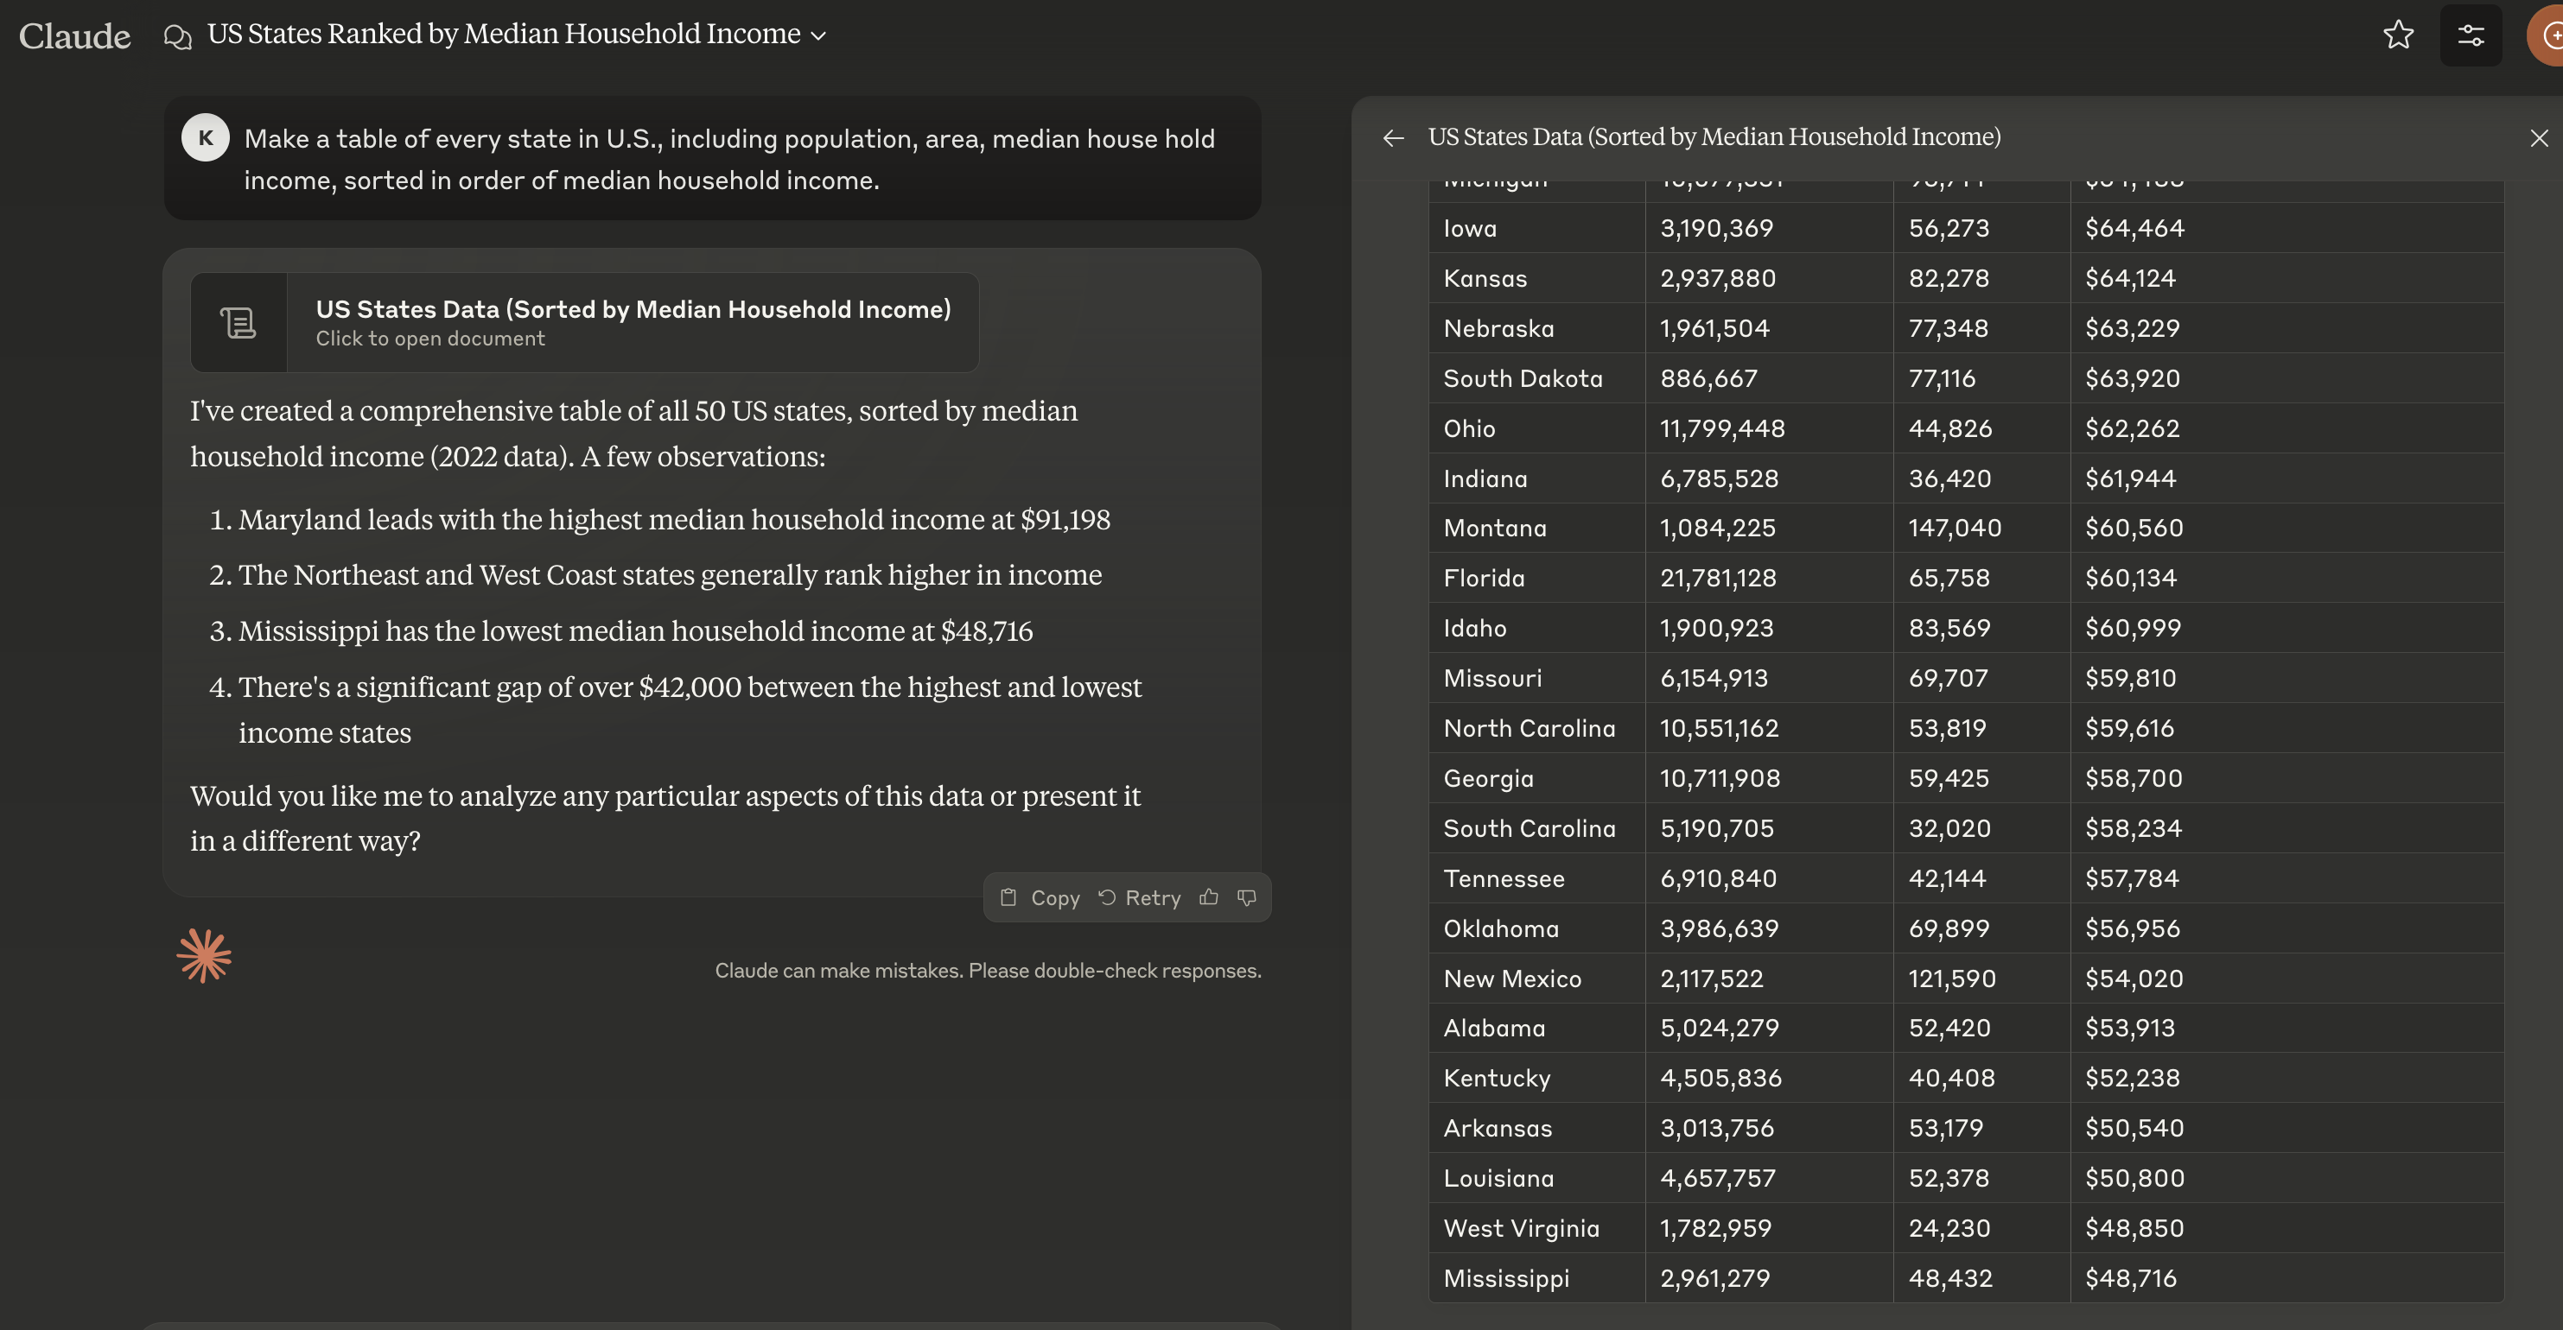
Task: Open the chat bubbles icon beside title
Action: (x=177, y=37)
